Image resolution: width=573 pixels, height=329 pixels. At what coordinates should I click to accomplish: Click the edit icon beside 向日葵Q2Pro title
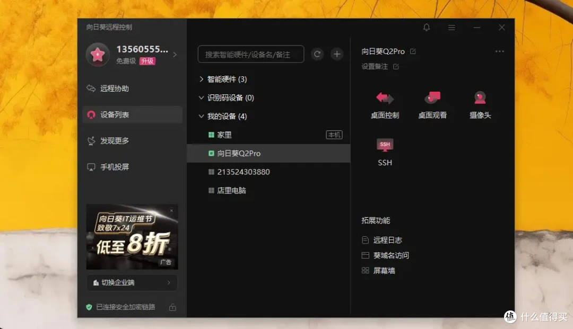click(413, 51)
